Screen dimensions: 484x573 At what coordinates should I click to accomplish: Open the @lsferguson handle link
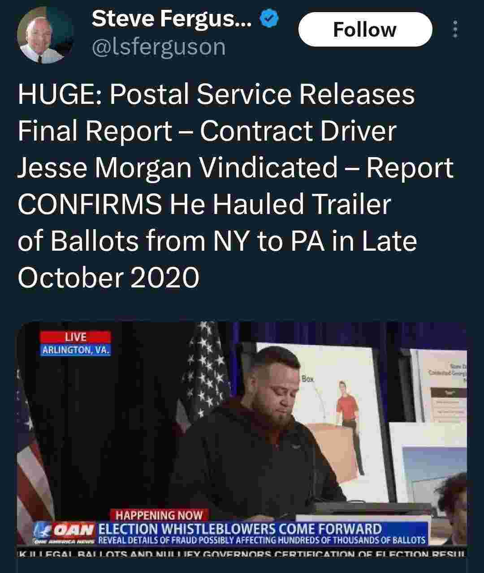click(158, 47)
